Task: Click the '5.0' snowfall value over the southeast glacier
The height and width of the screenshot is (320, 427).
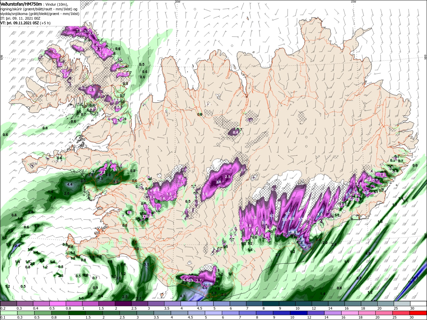Action: (x=285, y=220)
